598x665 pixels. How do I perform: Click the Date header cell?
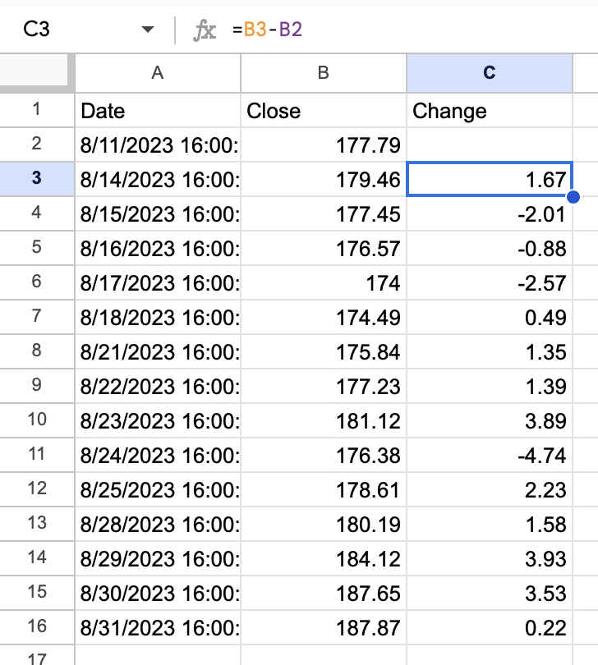click(x=158, y=110)
